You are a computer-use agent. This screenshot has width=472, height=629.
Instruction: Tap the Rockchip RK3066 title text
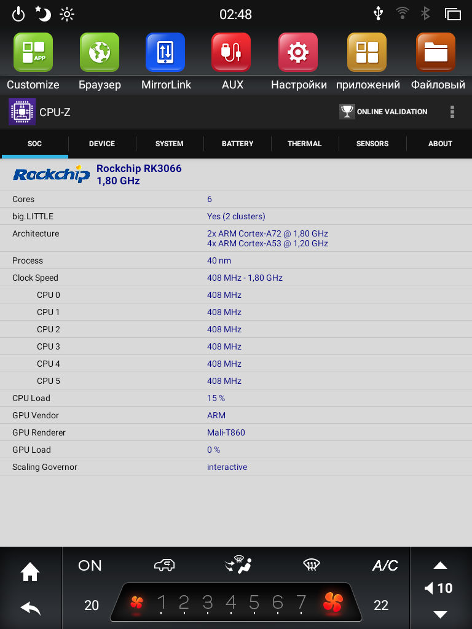[x=139, y=168]
